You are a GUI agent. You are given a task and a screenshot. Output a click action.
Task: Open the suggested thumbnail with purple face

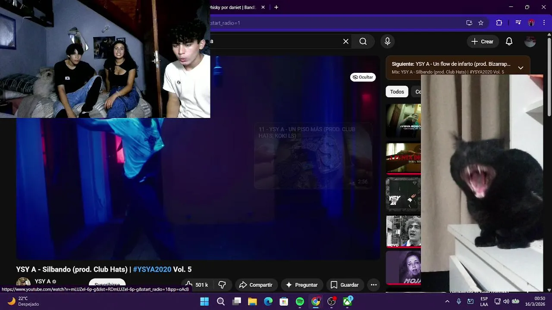tap(403, 267)
